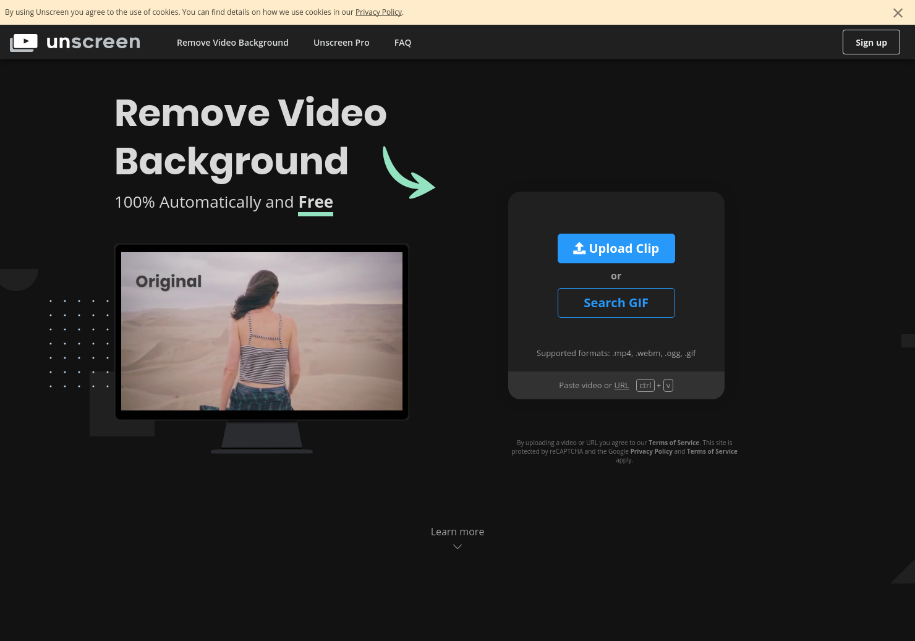
Task: Click the 'Supported formats' text line
Action: point(616,353)
